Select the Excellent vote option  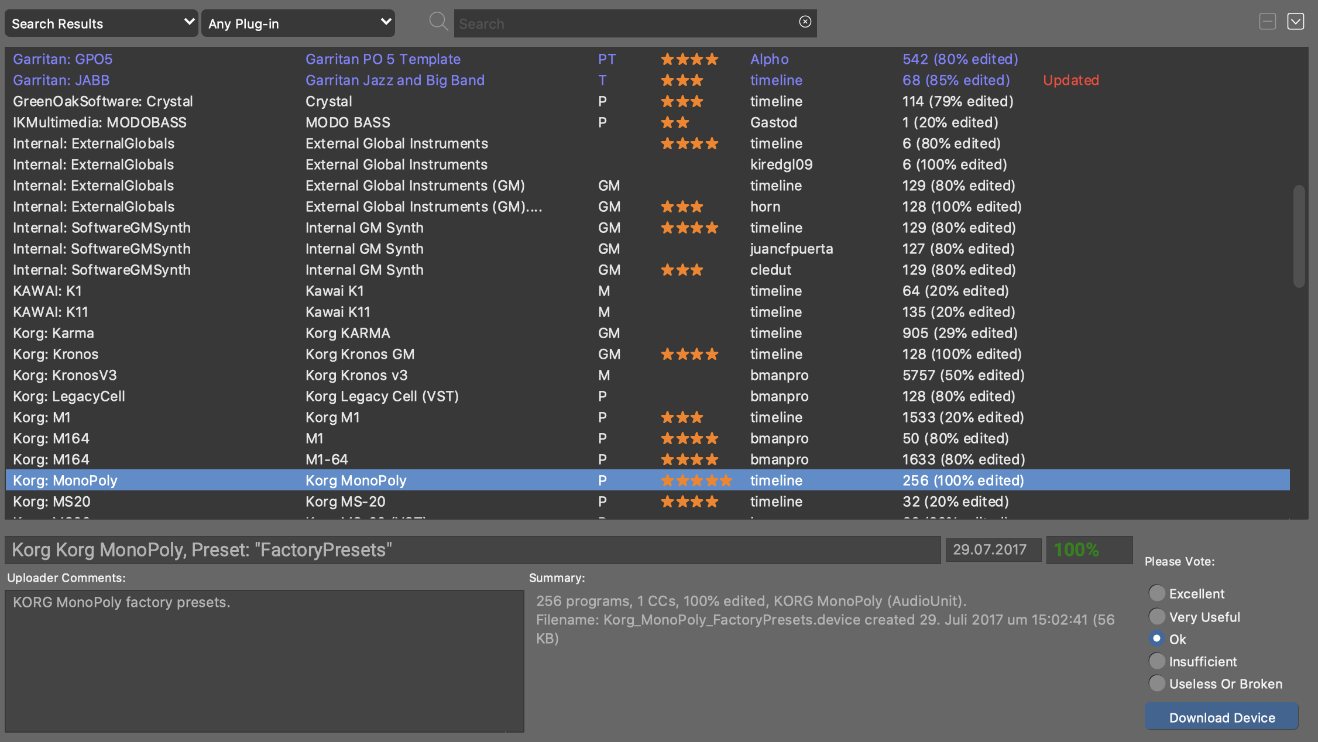click(1156, 593)
